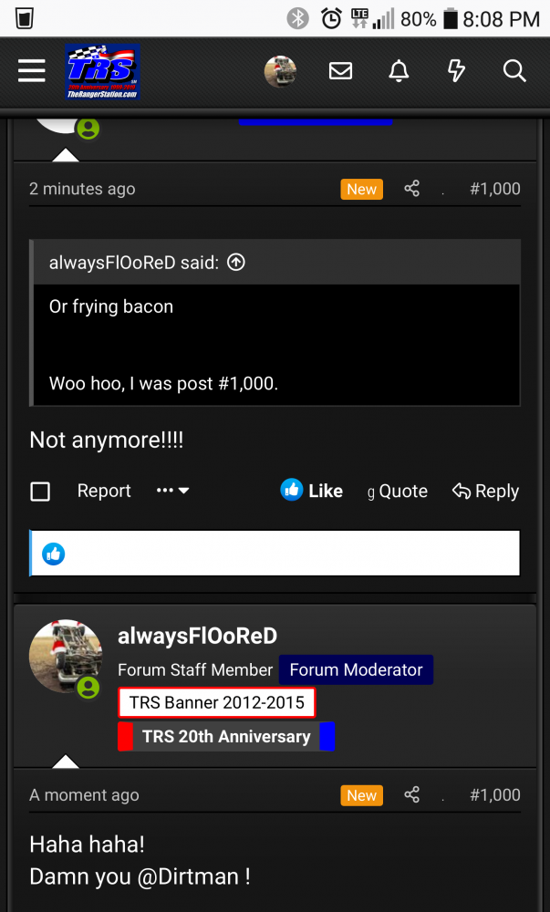Open the TRS Ranger Station logo
The height and width of the screenshot is (912, 550).
102,71
